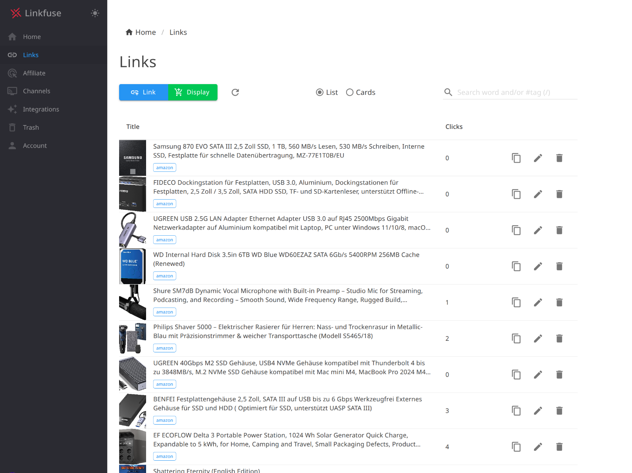Click the amazon tag under EF ECOFLOW Delta 3
This screenshot has width=632, height=473.
[165, 457]
